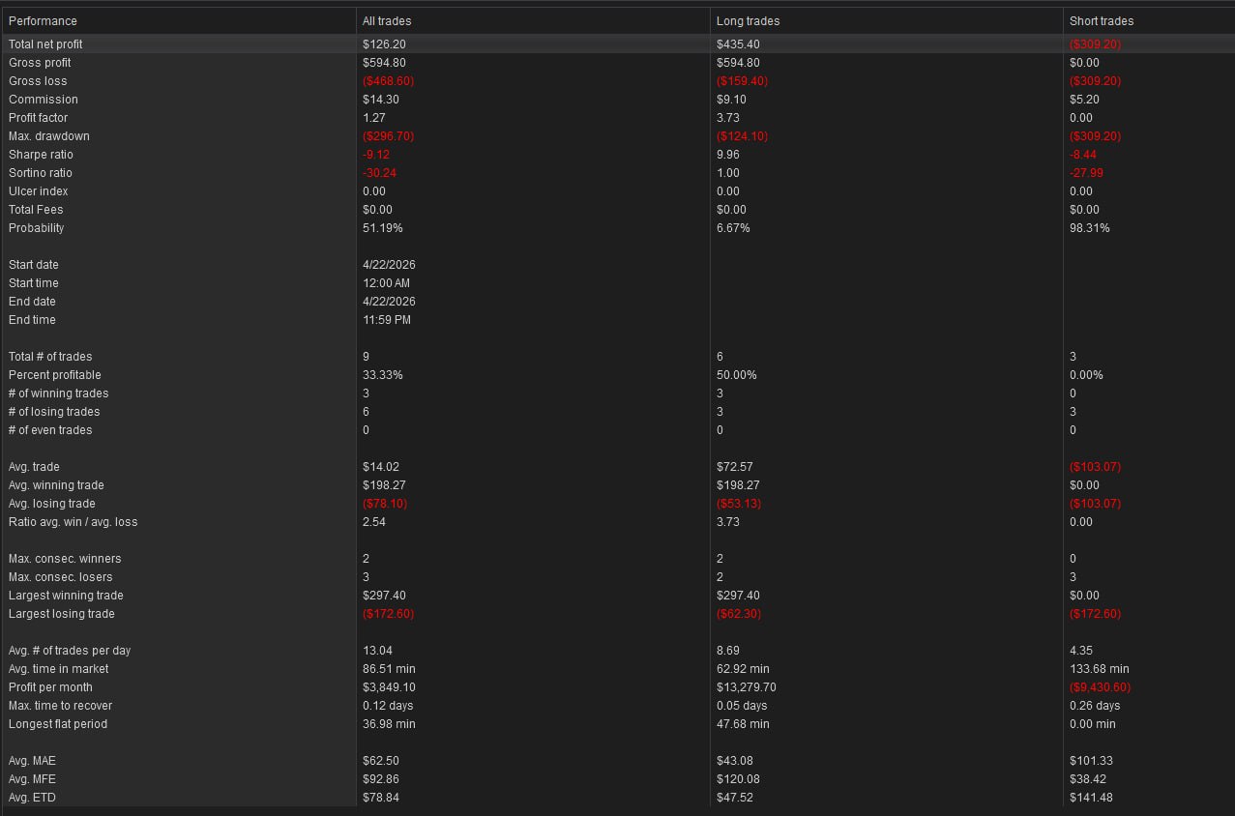Image resolution: width=1235 pixels, height=816 pixels.
Task: Select the Max. drawdown row label
Action: click(48, 136)
